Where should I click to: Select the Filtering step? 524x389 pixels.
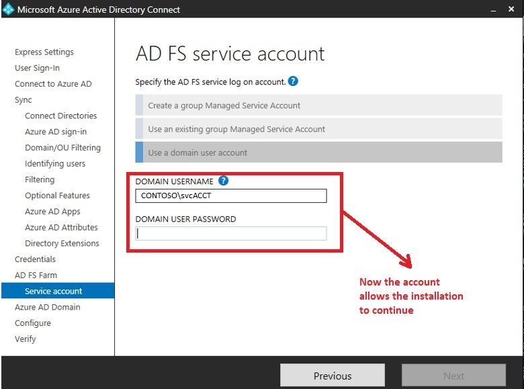pyautogui.click(x=40, y=180)
